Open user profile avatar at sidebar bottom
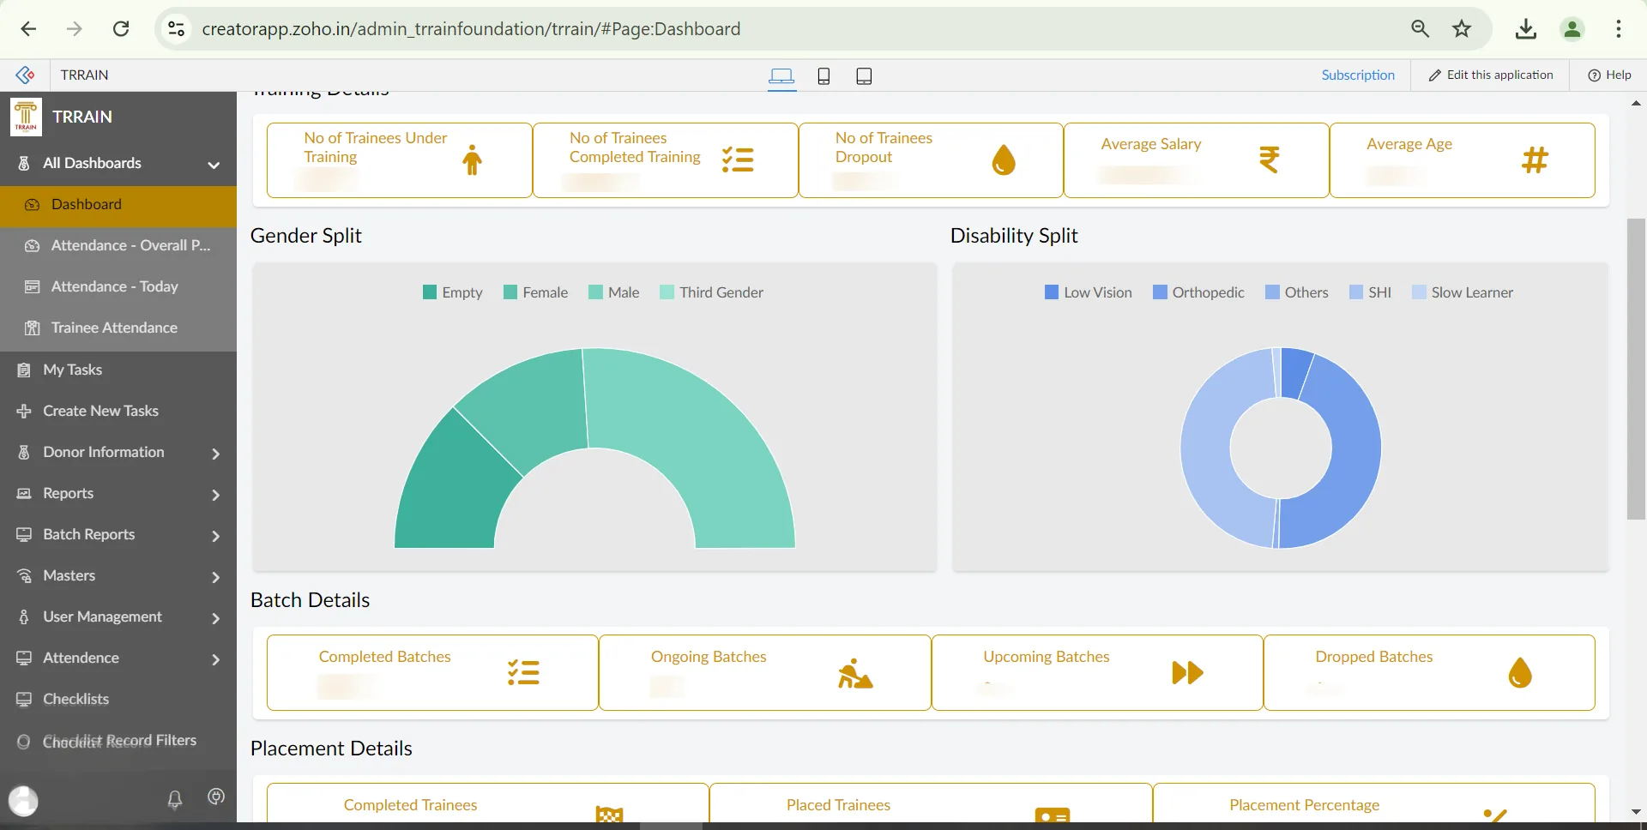 click(23, 801)
